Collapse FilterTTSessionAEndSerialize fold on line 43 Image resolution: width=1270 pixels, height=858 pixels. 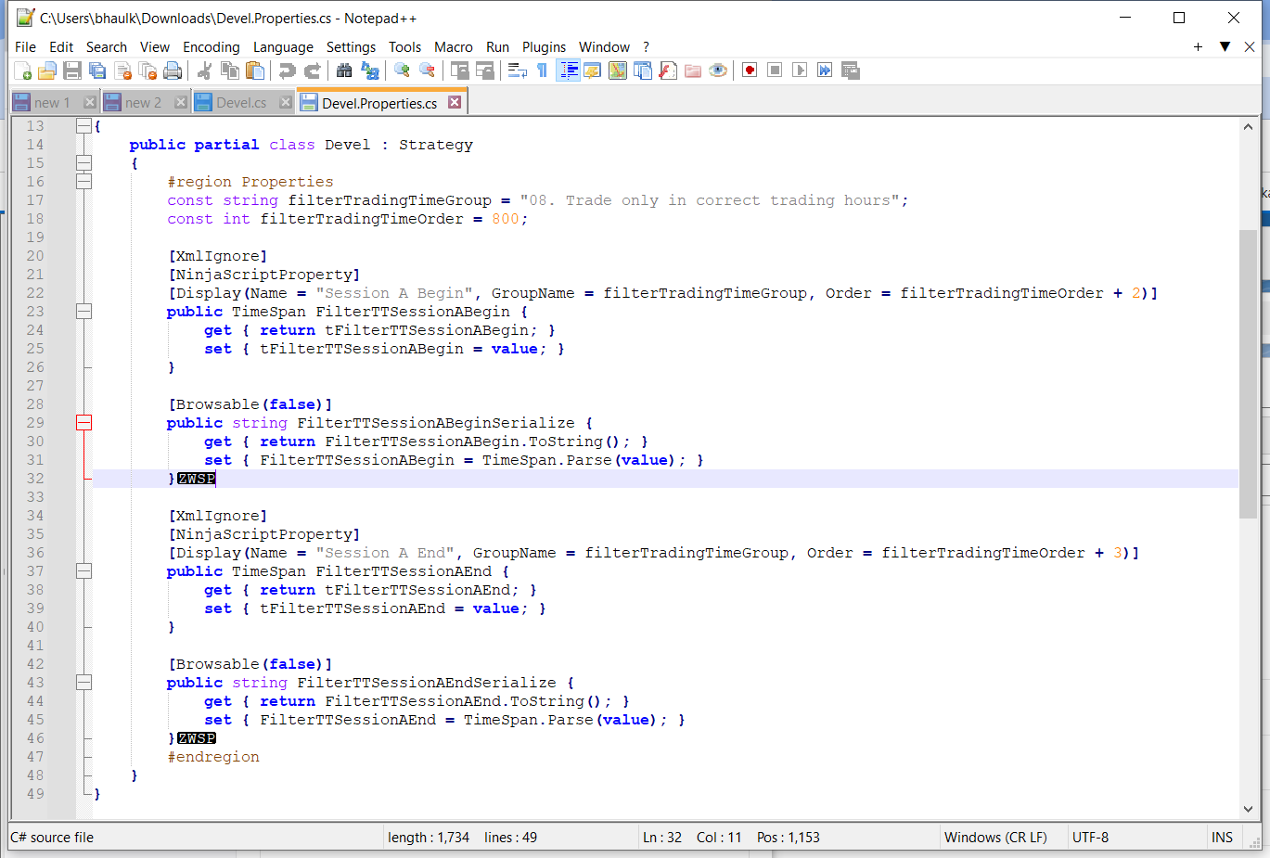click(83, 683)
